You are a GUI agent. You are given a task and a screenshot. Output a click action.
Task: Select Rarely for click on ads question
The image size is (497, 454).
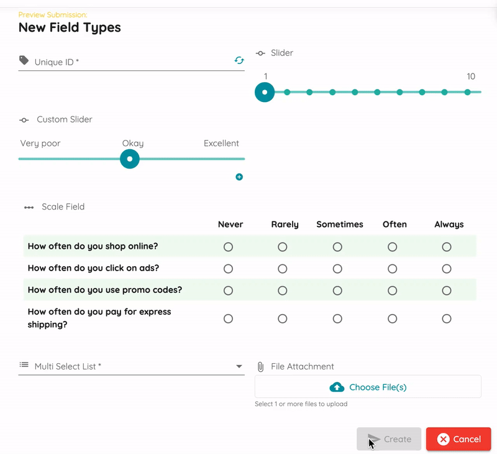tap(283, 269)
